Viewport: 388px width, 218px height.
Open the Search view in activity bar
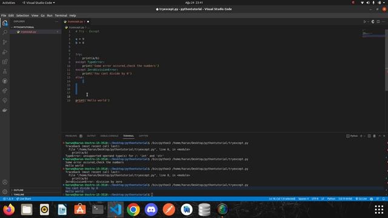(5, 32)
